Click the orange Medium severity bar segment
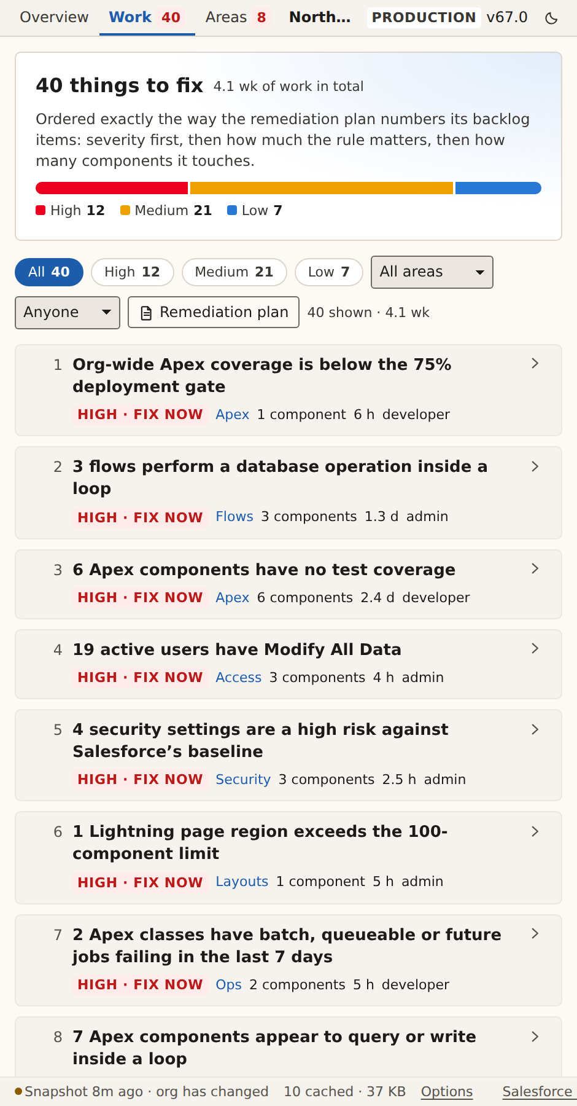Image resolution: width=577 pixels, height=1106 pixels. coord(322,188)
